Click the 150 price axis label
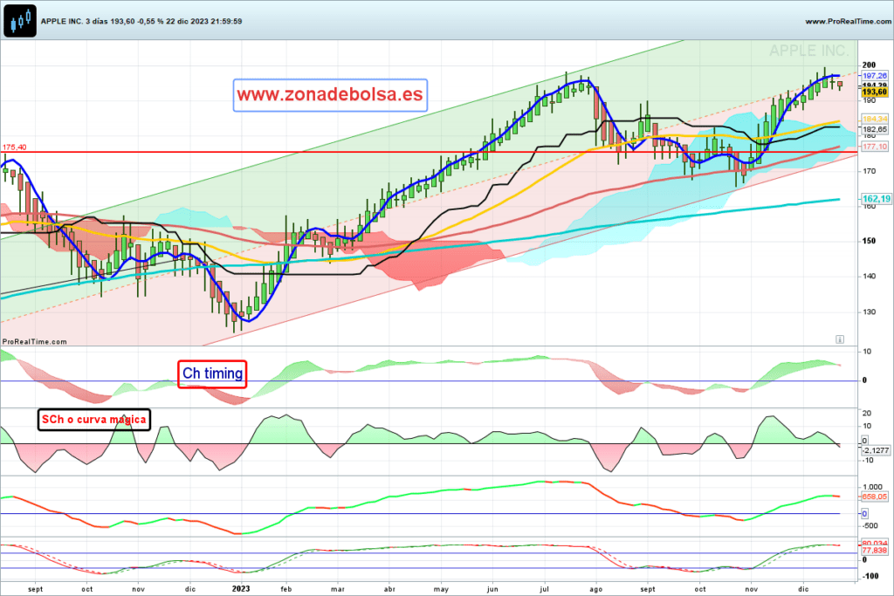894x596 pixels. [869, 241]
